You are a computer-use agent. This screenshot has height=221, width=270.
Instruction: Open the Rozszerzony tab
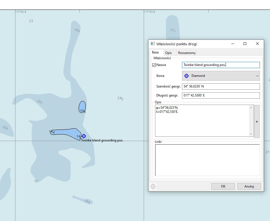187,53
